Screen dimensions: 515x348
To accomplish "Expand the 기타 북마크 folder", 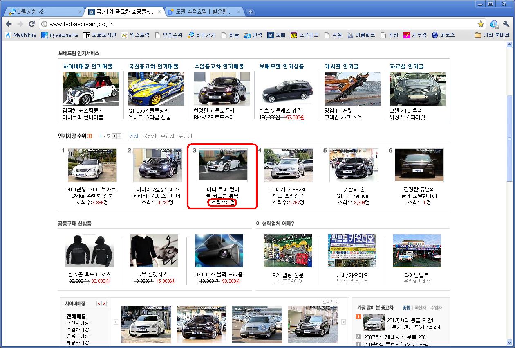I will pyautogui.click(x=492, y=35).
